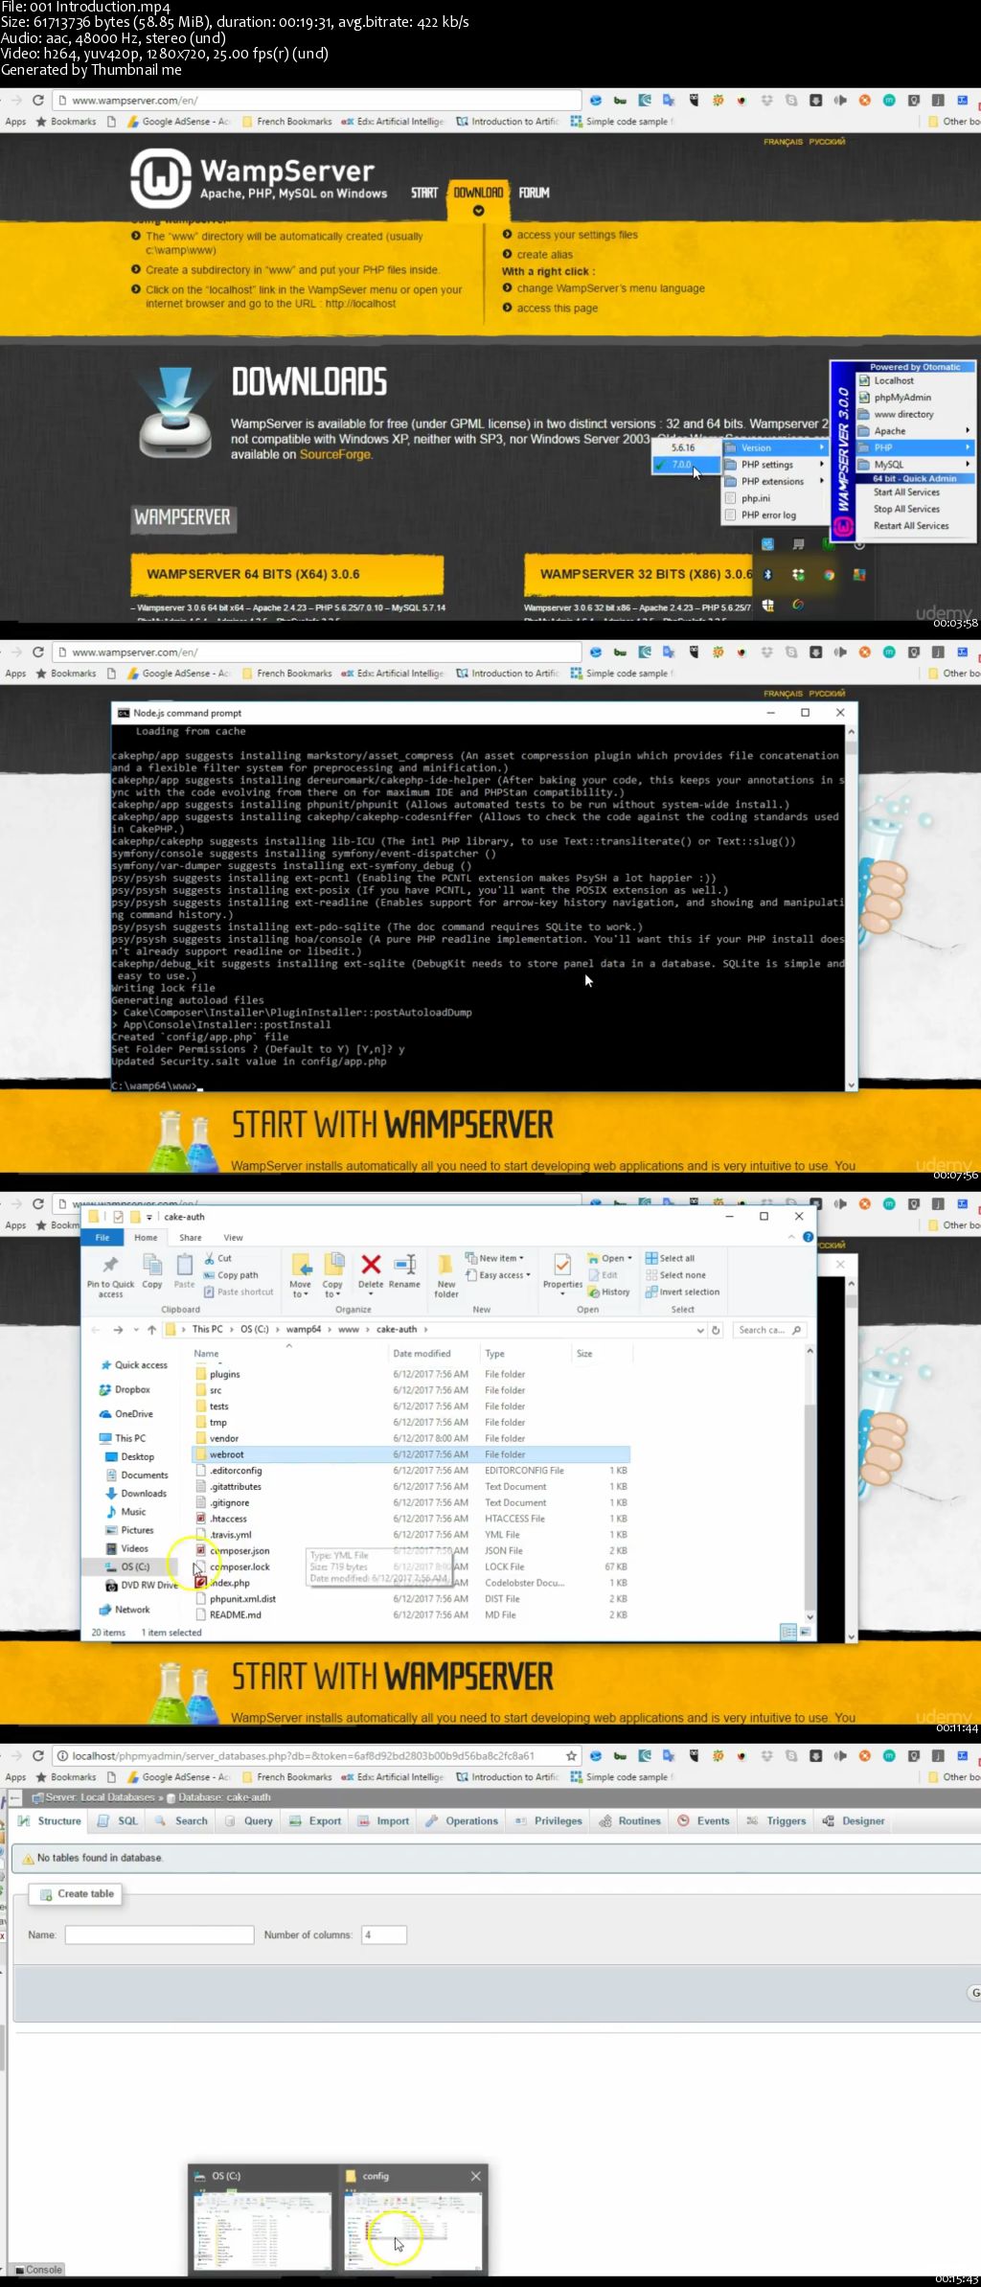Image resolution: width=981 pixels, height=2287 pixels.
Task: Open OneDrive in File Explorer navigation pane
Action: (125, 1414)
